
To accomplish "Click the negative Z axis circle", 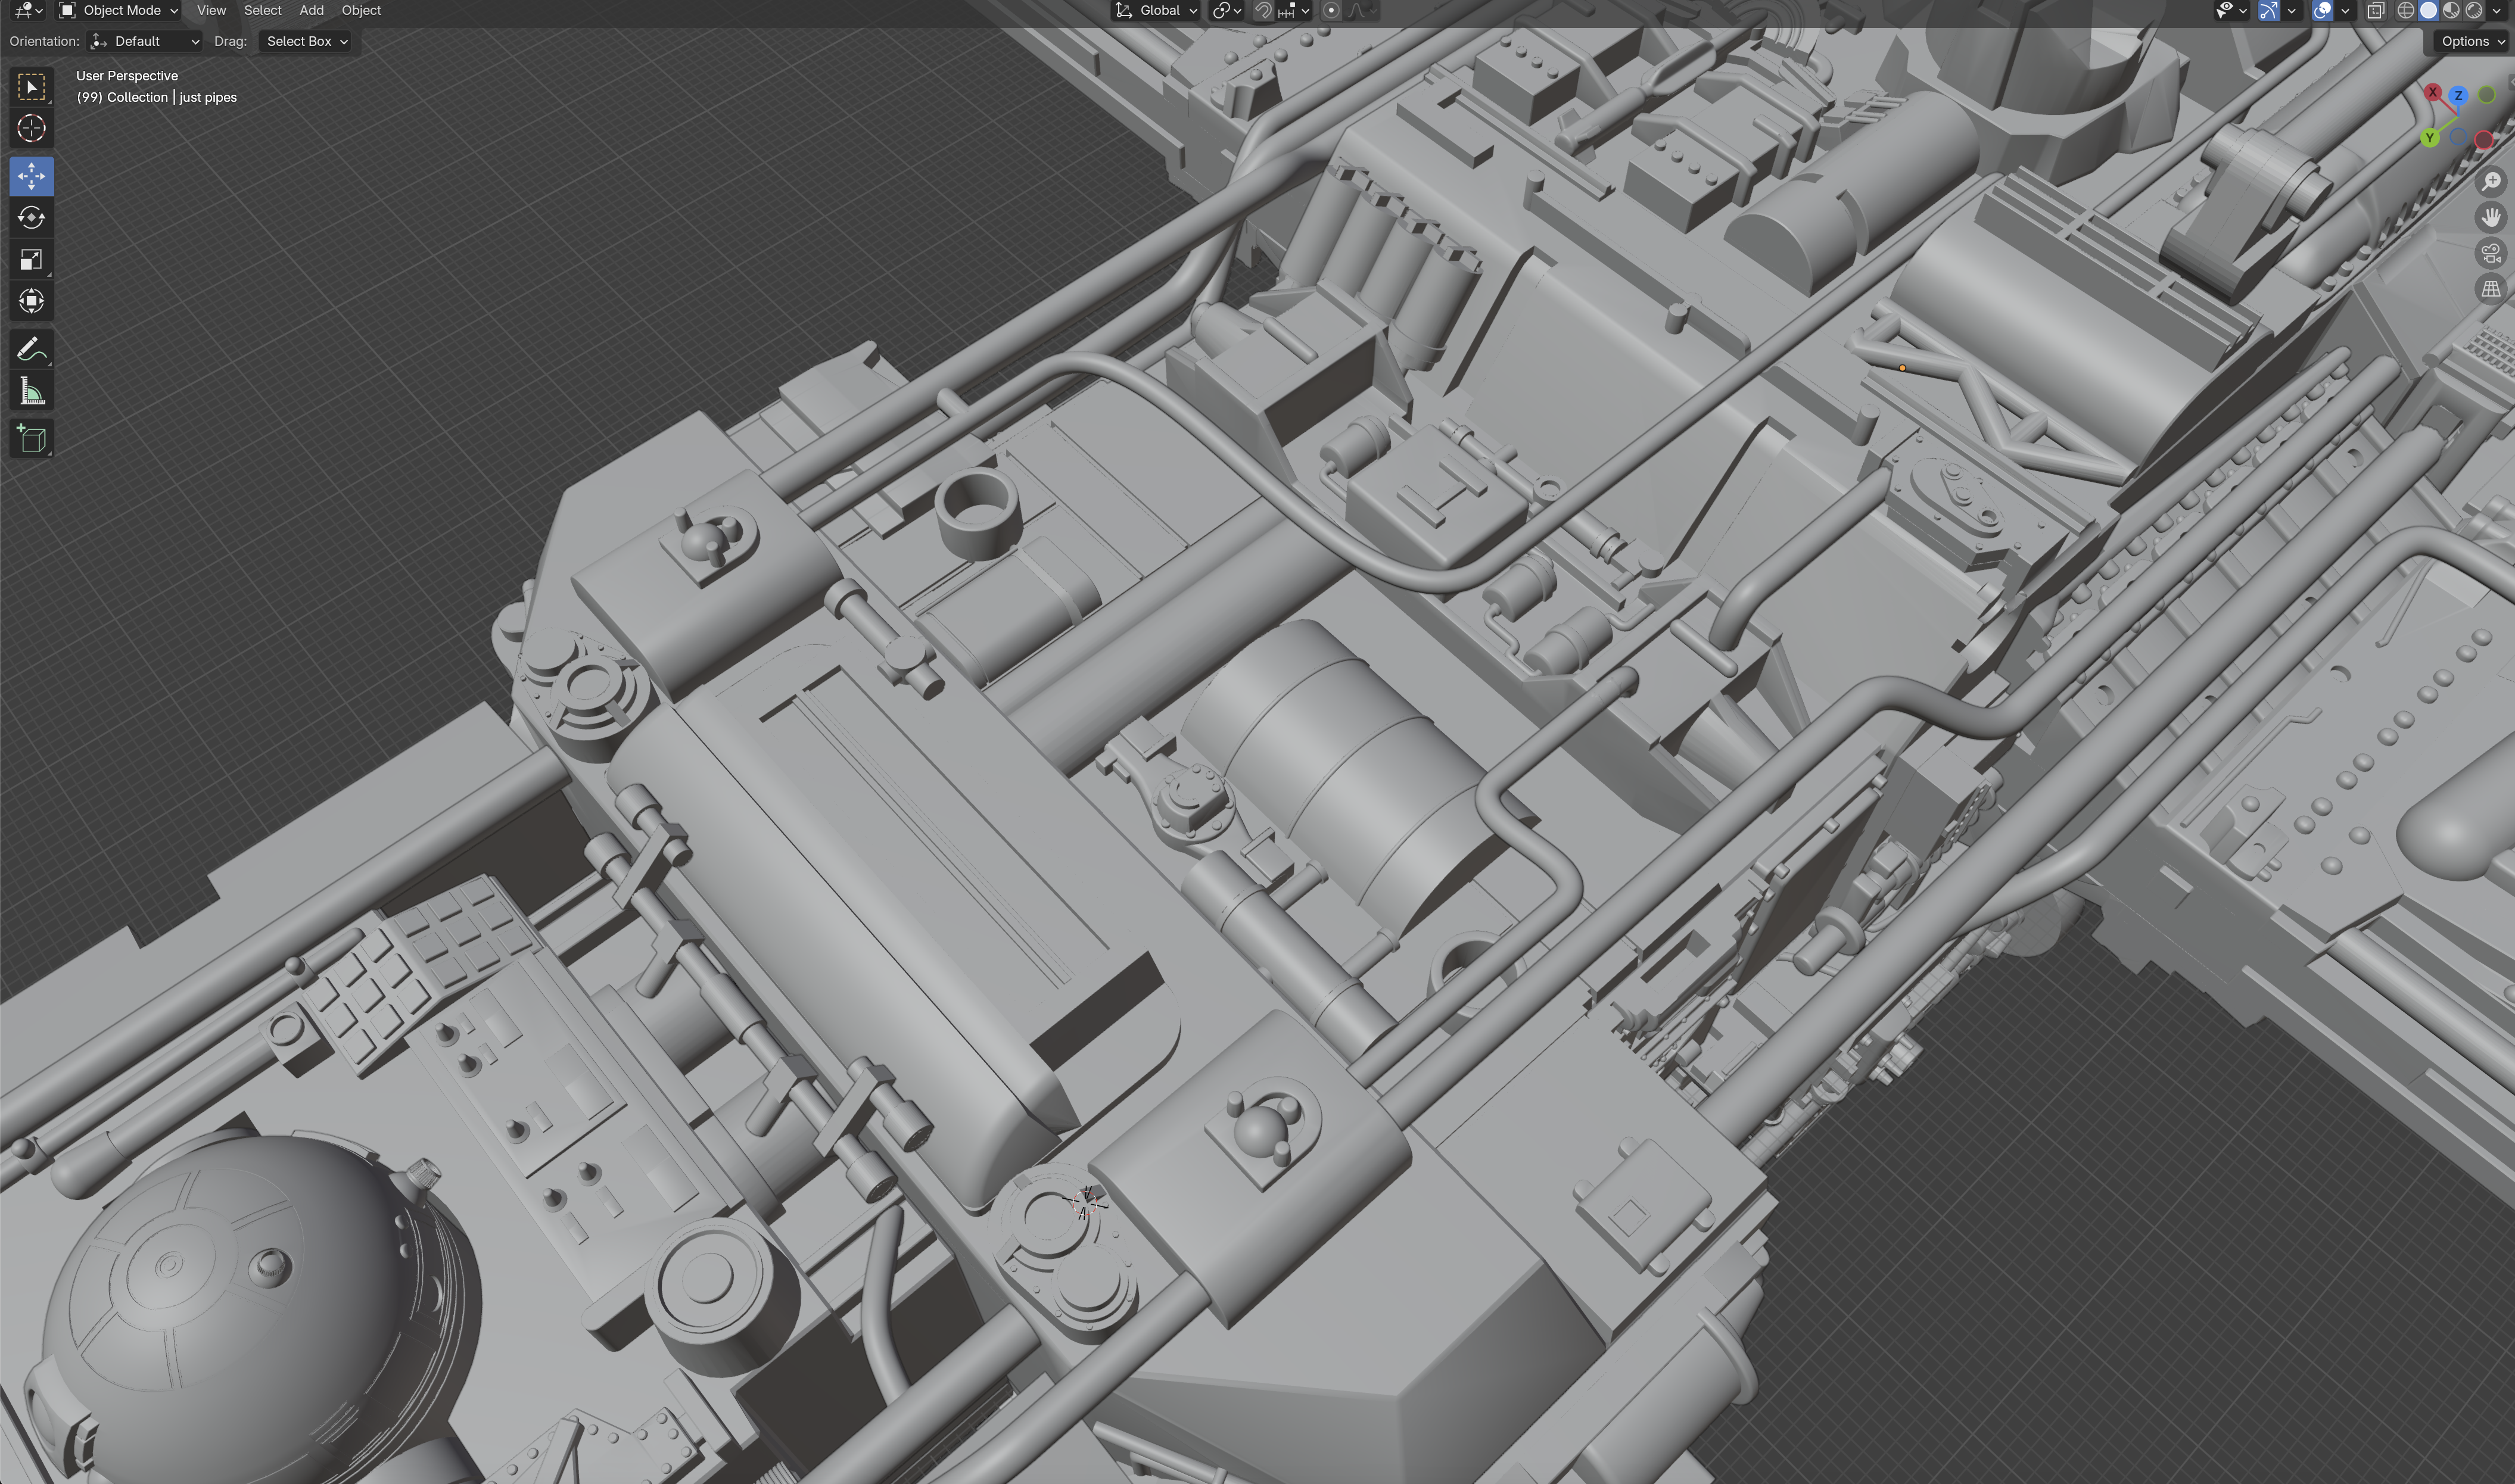I will click(2458, 137).
